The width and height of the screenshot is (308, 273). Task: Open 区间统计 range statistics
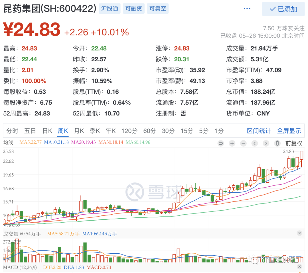(259, 131)
